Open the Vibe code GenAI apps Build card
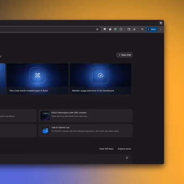This screenshot has width=184, height=184. point(38,79)
